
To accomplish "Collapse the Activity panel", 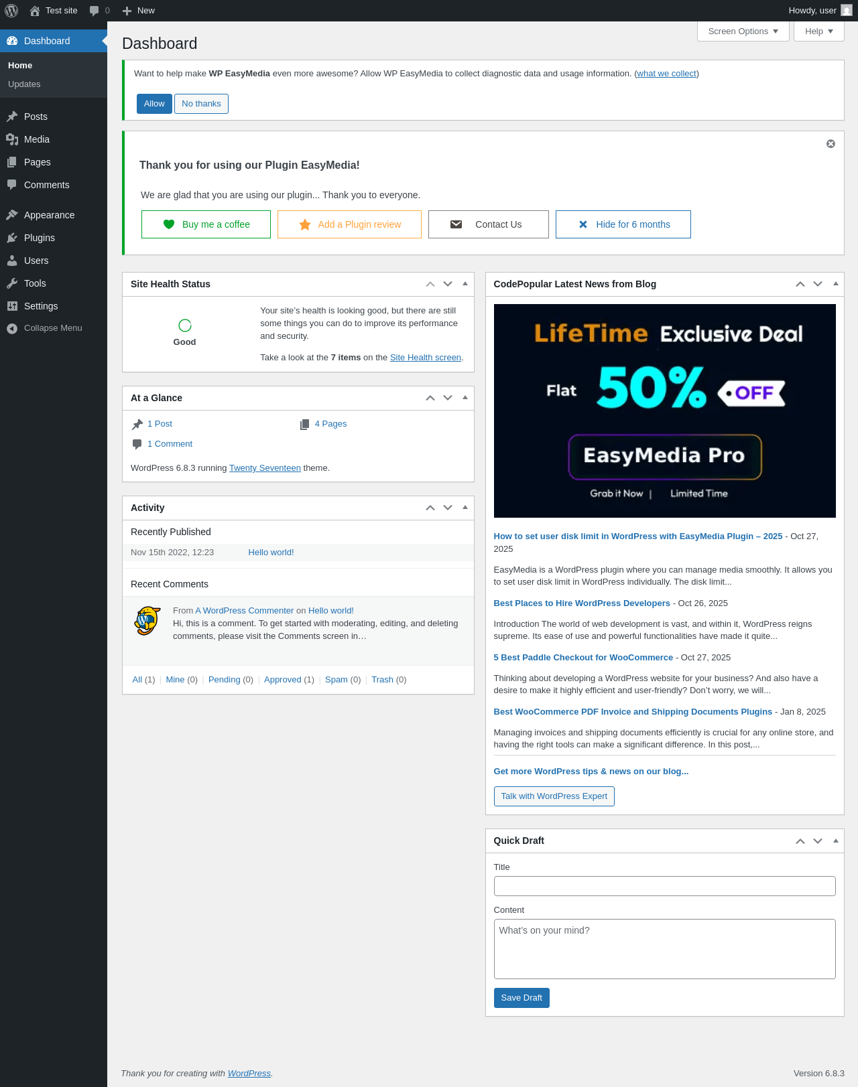I will 465,508.
